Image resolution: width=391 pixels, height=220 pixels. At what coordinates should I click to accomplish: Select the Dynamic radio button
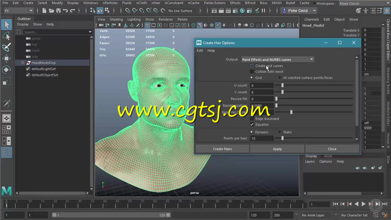[251, 132]
